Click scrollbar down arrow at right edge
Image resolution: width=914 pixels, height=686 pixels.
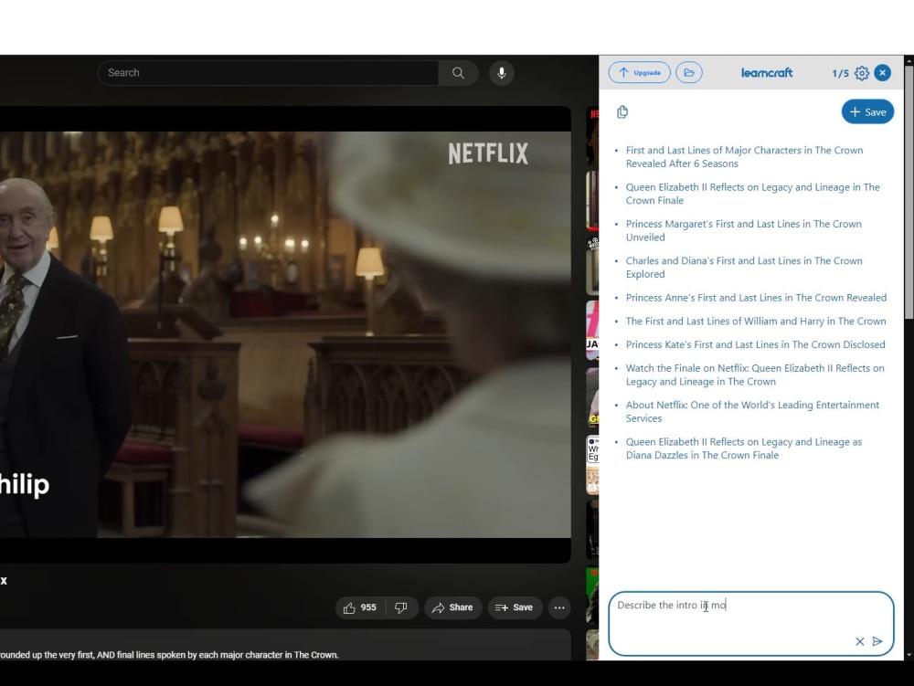[909, 655]
